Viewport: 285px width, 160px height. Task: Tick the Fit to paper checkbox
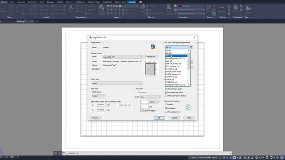click(x=137, y=92)
